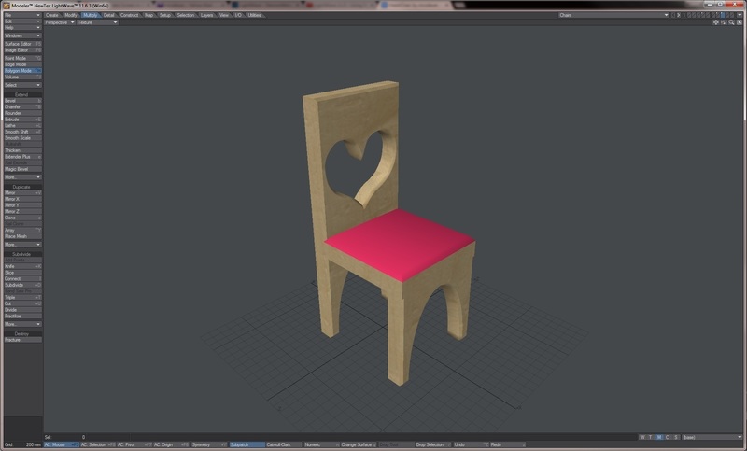Screen dimensions: 747x451
Task: Switch to the Map tab
Action: point(149,15)
